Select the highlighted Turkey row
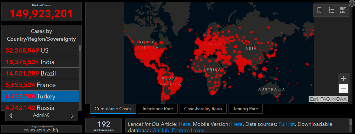This screenshot has width=355, height=134. tap(40, 96)
